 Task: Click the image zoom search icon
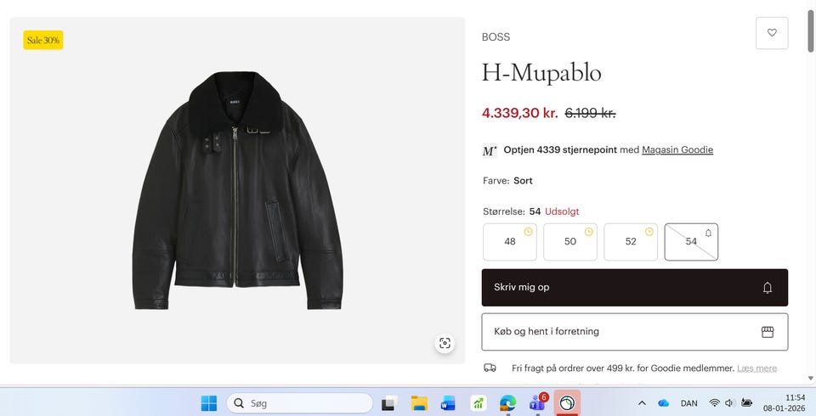(444, 343)
